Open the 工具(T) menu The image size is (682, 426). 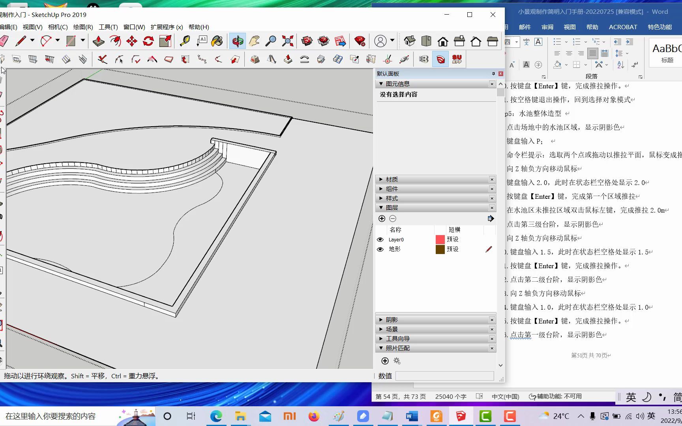[108, 27]
